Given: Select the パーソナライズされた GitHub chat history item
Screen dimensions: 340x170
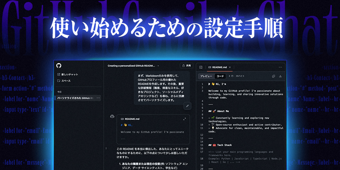Looking at the screenshot, I should click(x=75, y=98).
